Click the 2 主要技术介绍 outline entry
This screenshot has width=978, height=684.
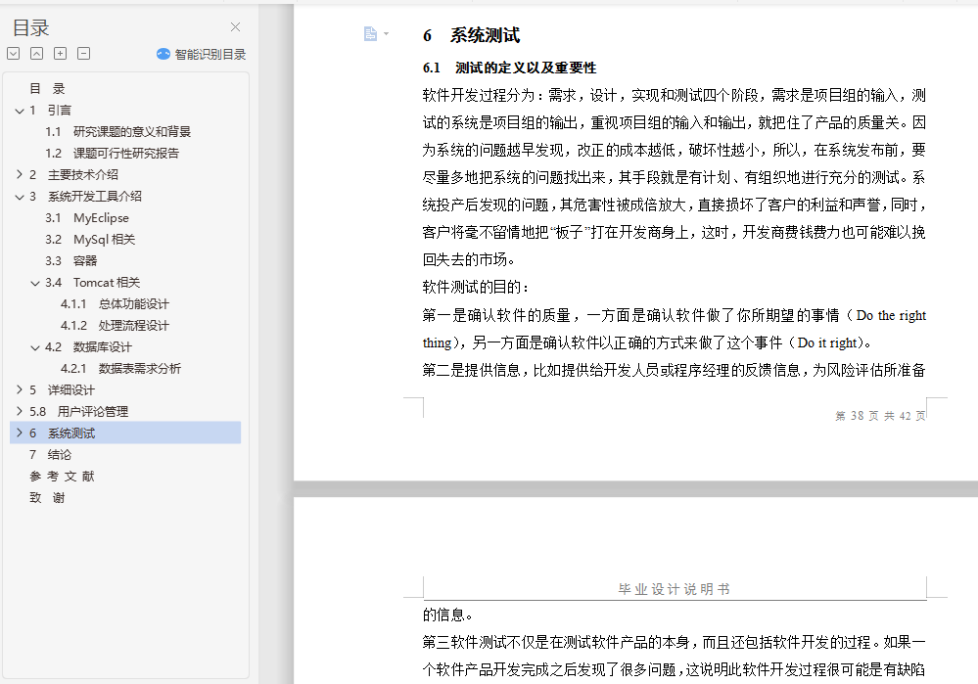pyautogui.click(x=73, y=174)
